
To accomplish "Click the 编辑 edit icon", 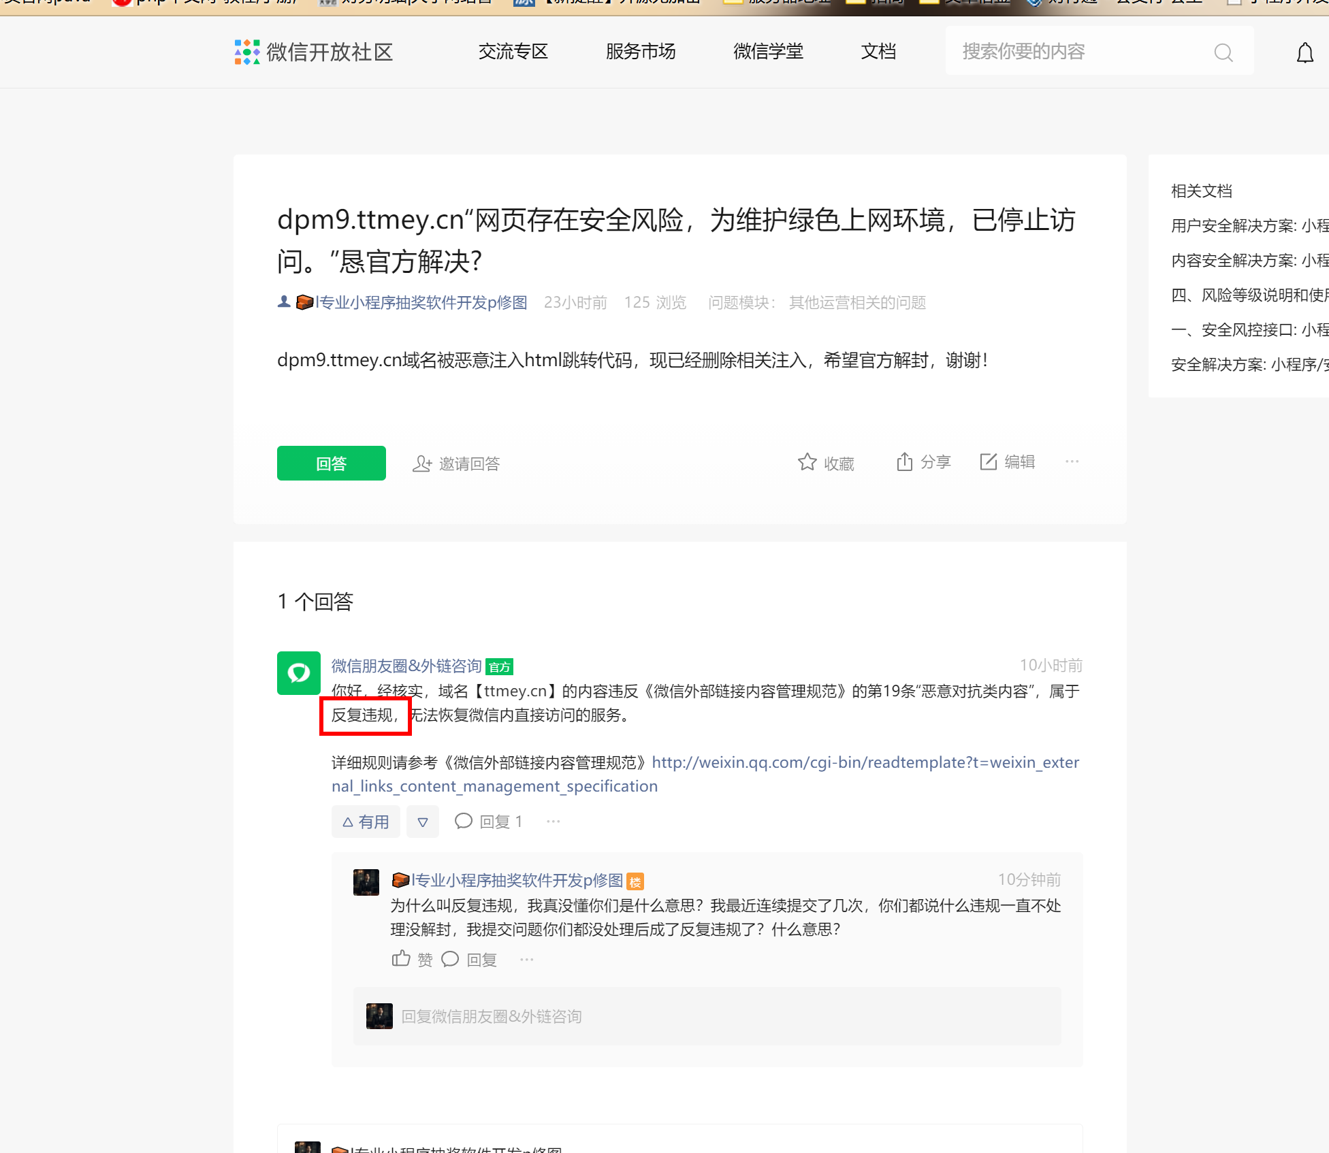I will (x=988, y=462).
